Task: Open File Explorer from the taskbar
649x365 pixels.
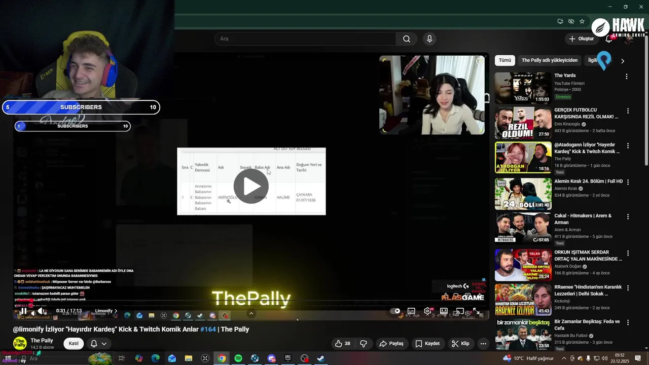Action: tap(189, 358)
